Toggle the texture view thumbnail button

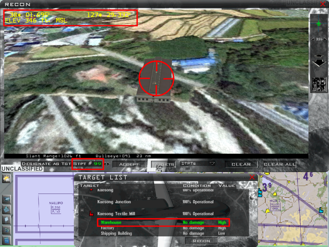pyautogui.click(x=319, y=84)
